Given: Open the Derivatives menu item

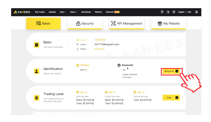Looking at the screenshot, I should (x=86, y=12).
